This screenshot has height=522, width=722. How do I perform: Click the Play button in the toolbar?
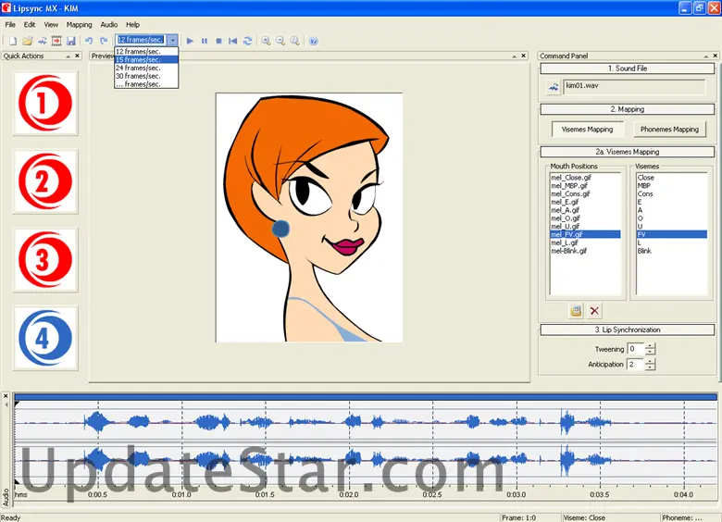(x=190, y=41)
